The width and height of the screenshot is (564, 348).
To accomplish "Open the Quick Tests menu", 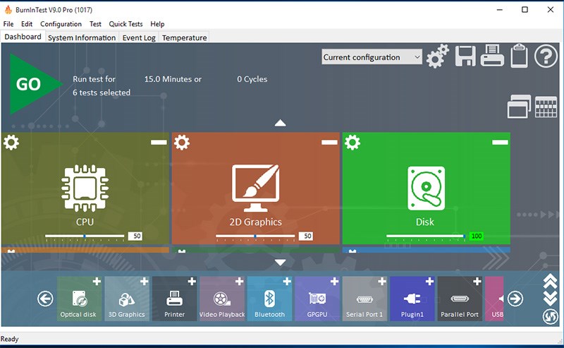I will pos(125,24).
